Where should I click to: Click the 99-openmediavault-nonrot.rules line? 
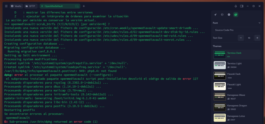[98, 40]
